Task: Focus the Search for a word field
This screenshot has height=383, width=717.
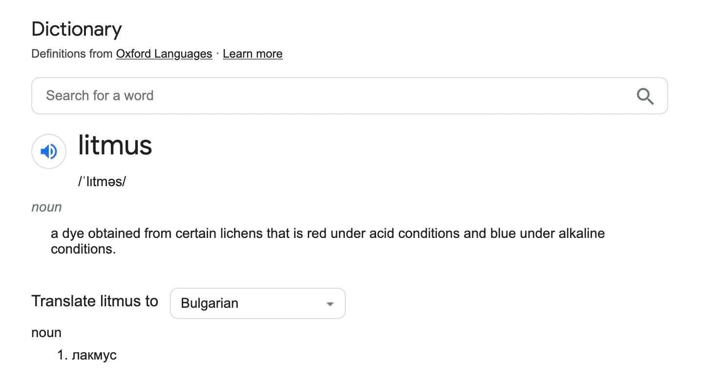Action: coord(349,96)
